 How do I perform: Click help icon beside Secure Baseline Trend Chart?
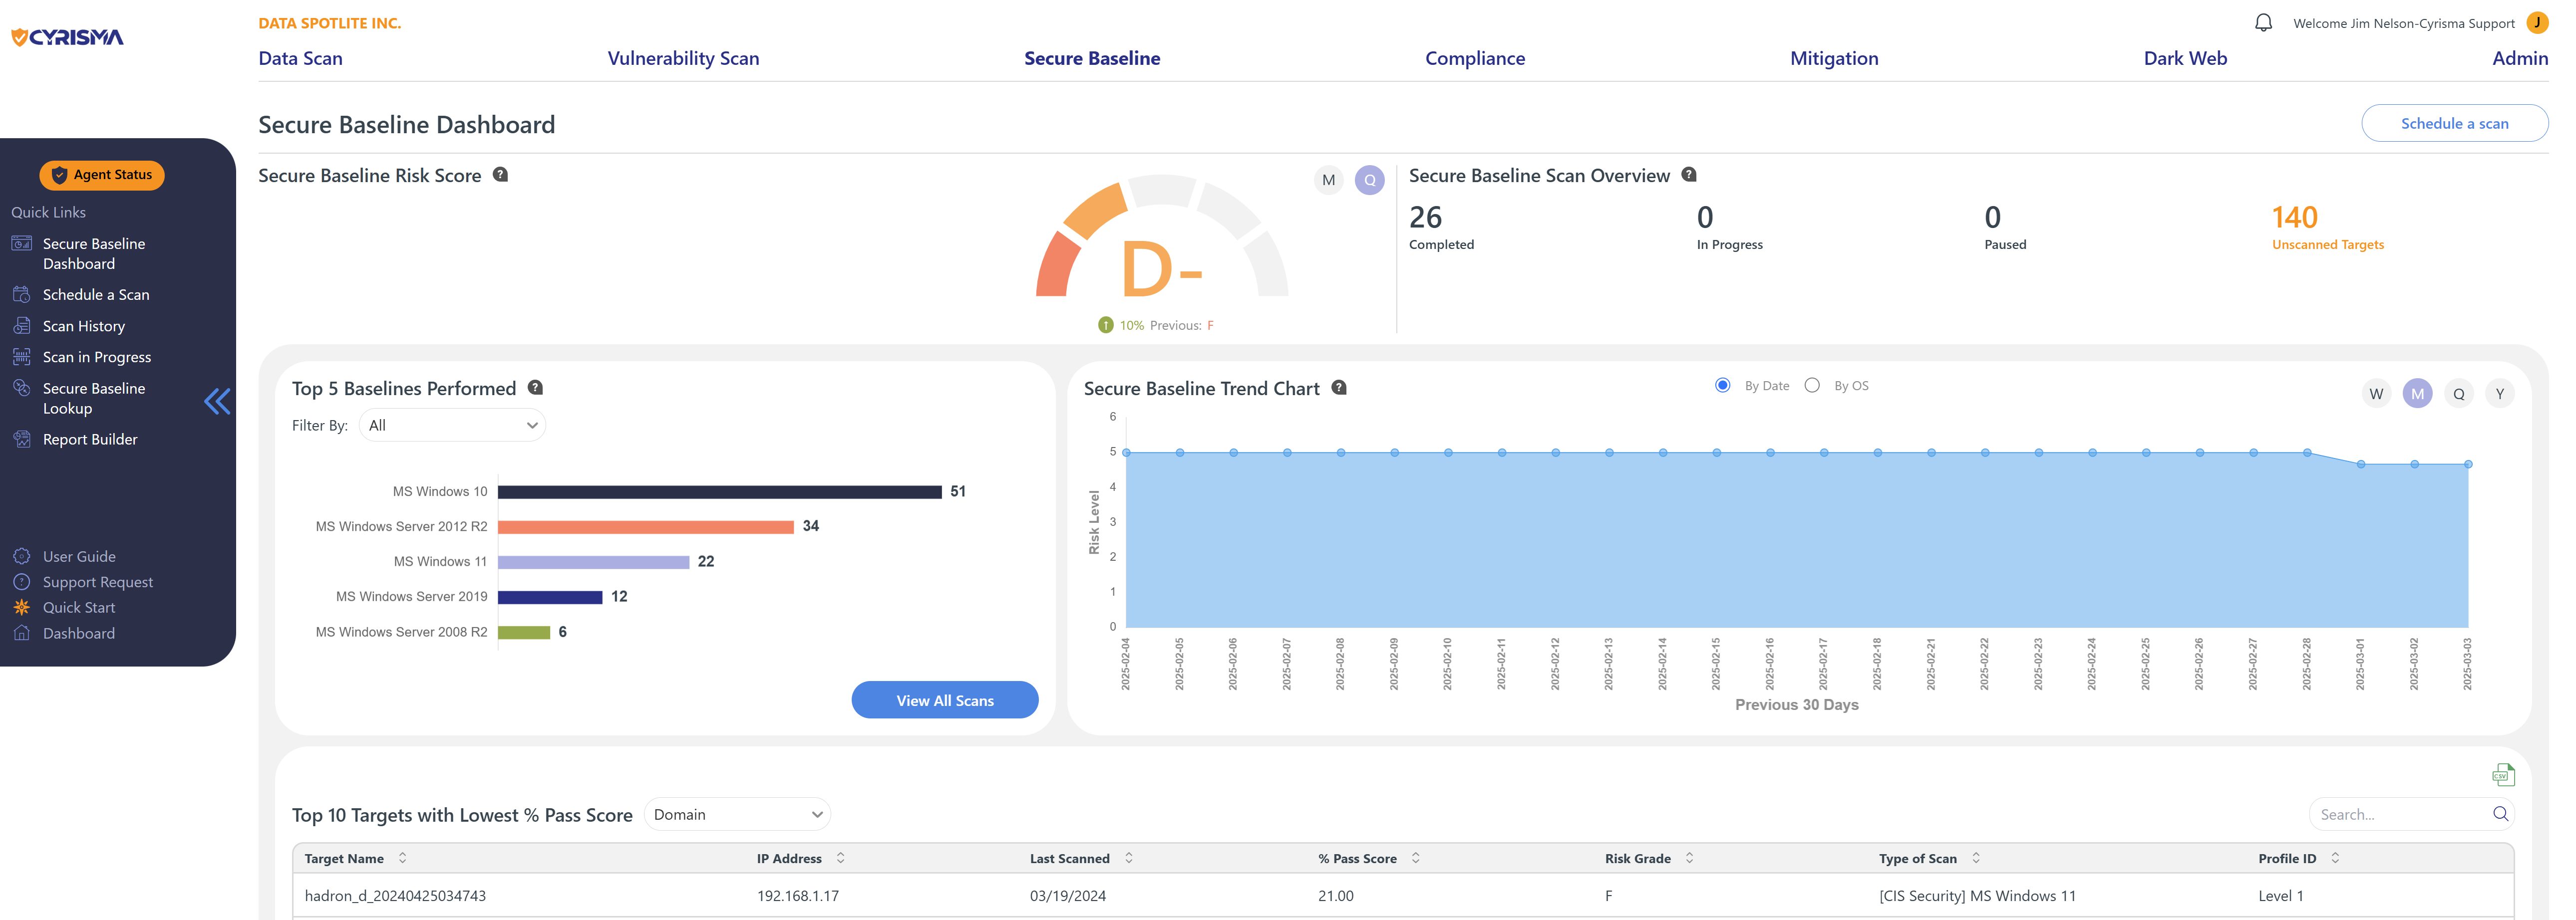(1339, 388)
